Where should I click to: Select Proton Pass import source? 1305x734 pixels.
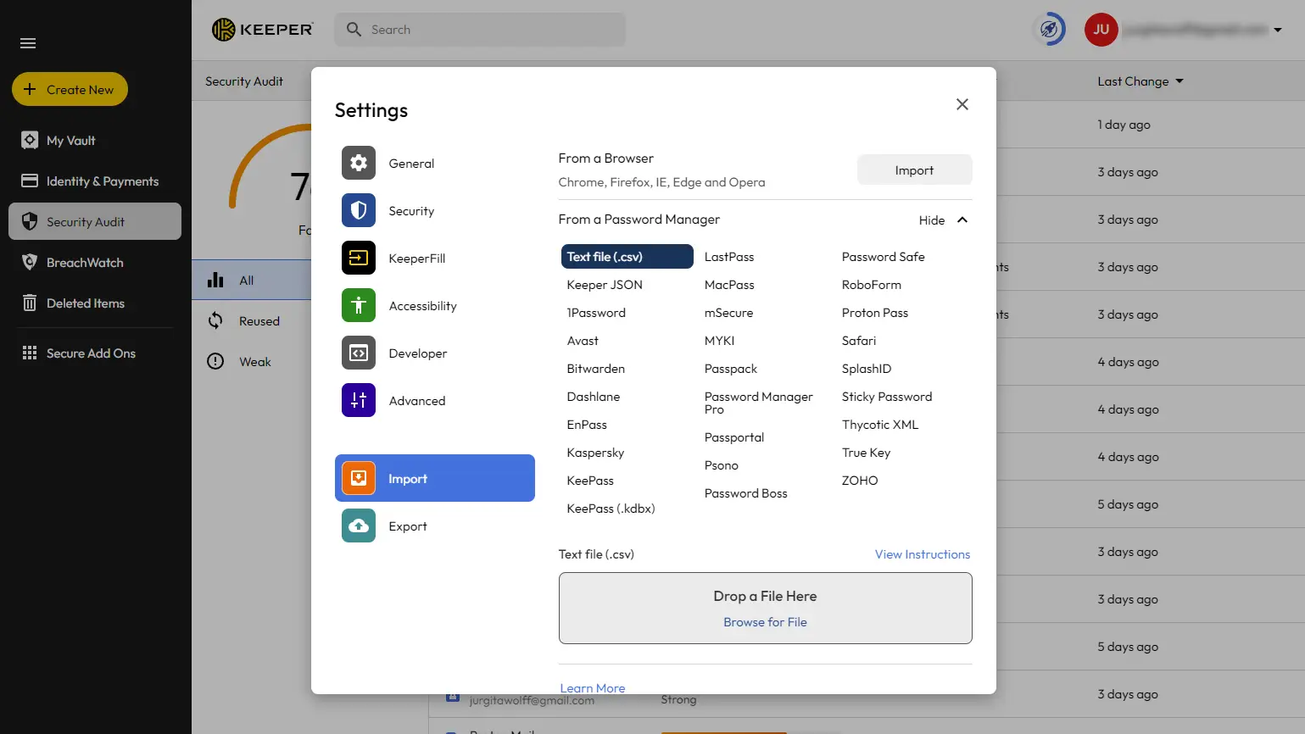pyautogui.click(x=875, y=313)
